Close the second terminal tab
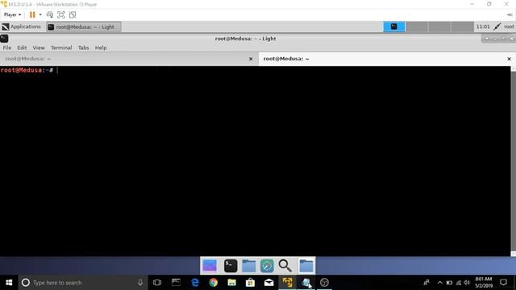 tap(509, 59)
